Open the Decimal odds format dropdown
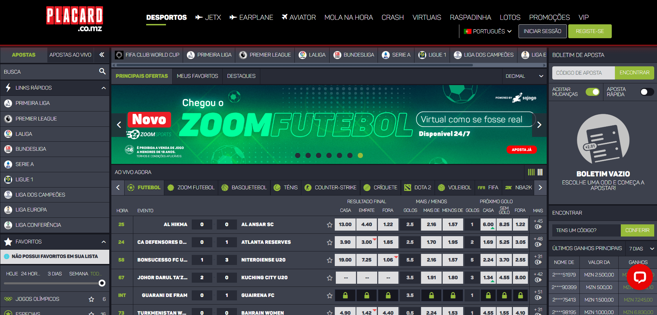This screenshot has height=315, width=657. pos(524,76)
